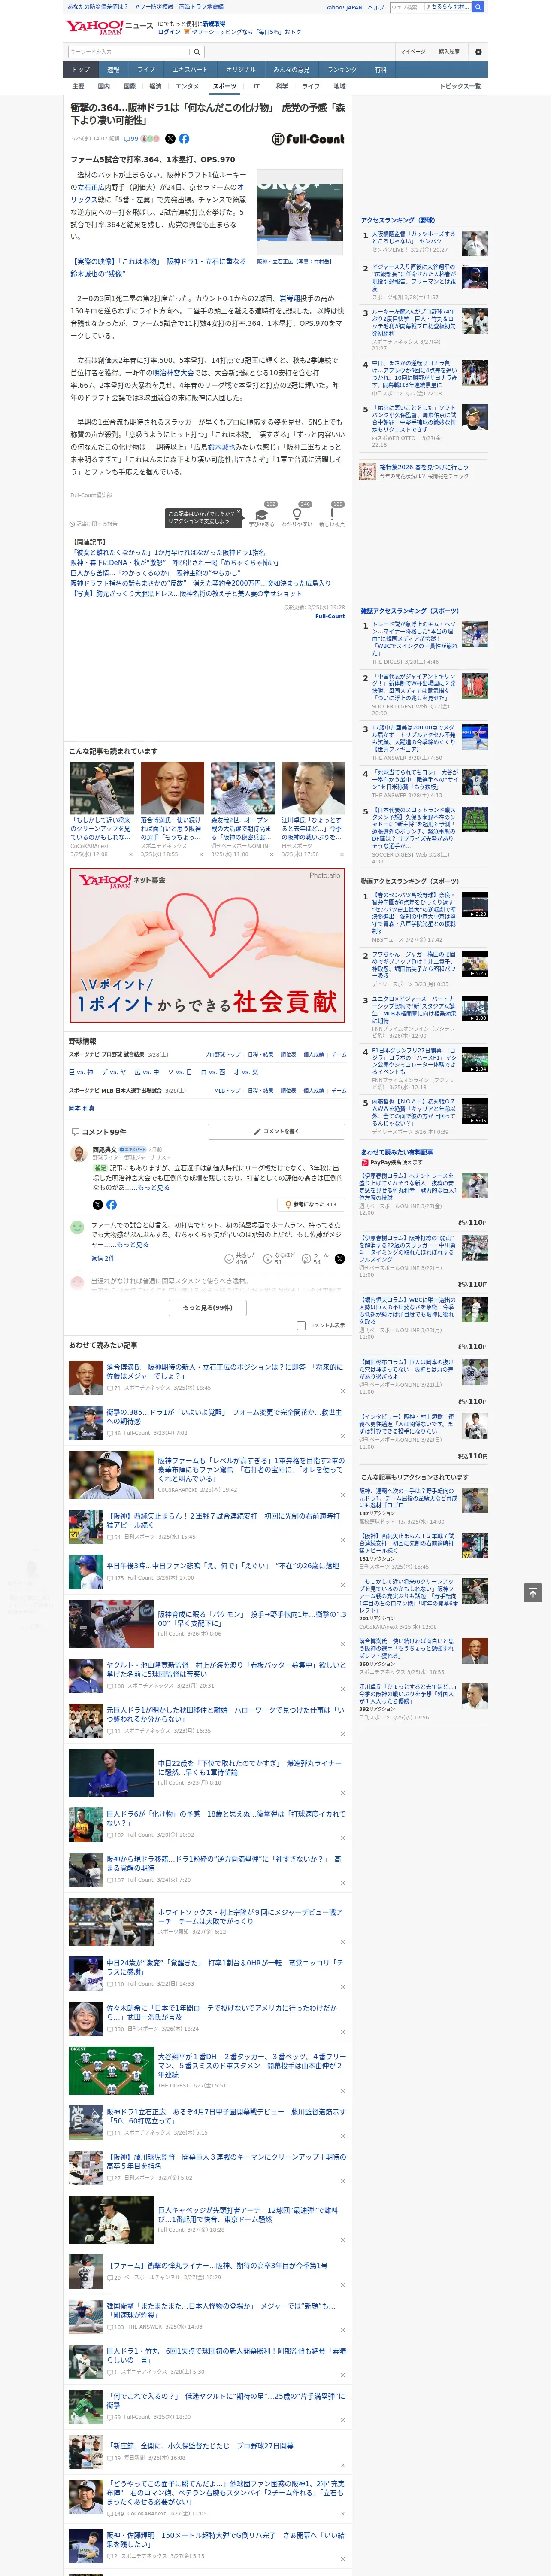The image size is (551, 2576).
Task: Open the プロ野球トップ link in 野球情報
Action: pos(223,1054)
